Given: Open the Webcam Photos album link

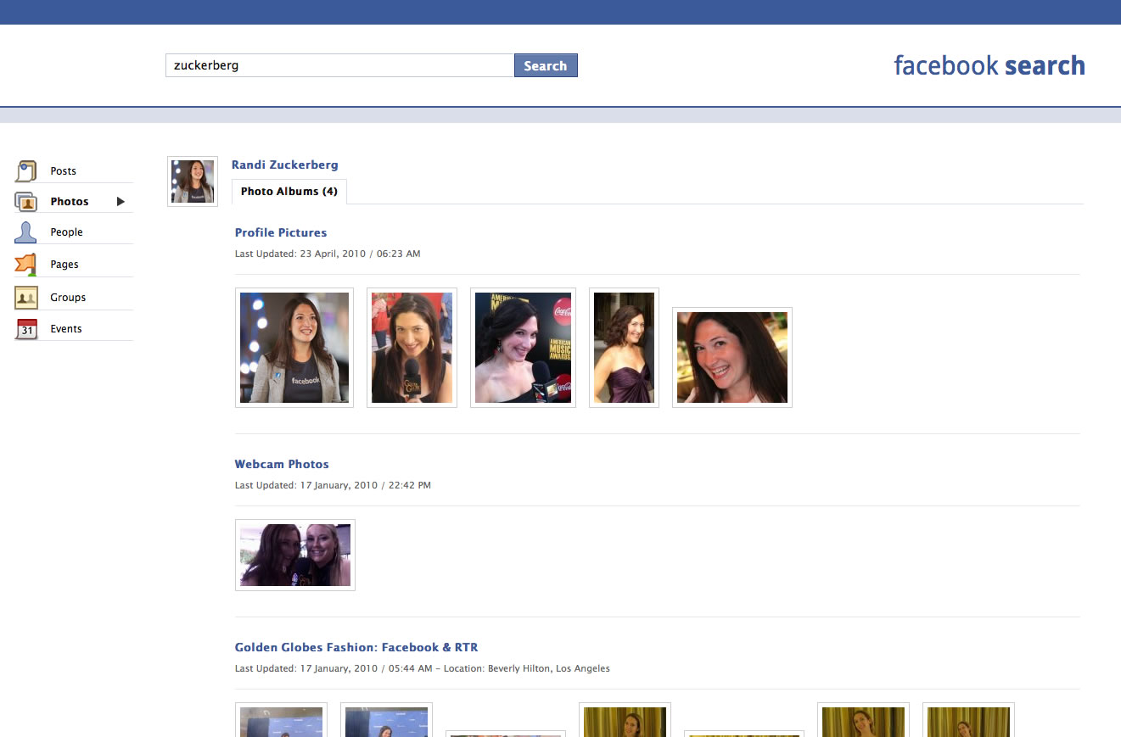Looking at the screenshot, I should click(282, 464).
